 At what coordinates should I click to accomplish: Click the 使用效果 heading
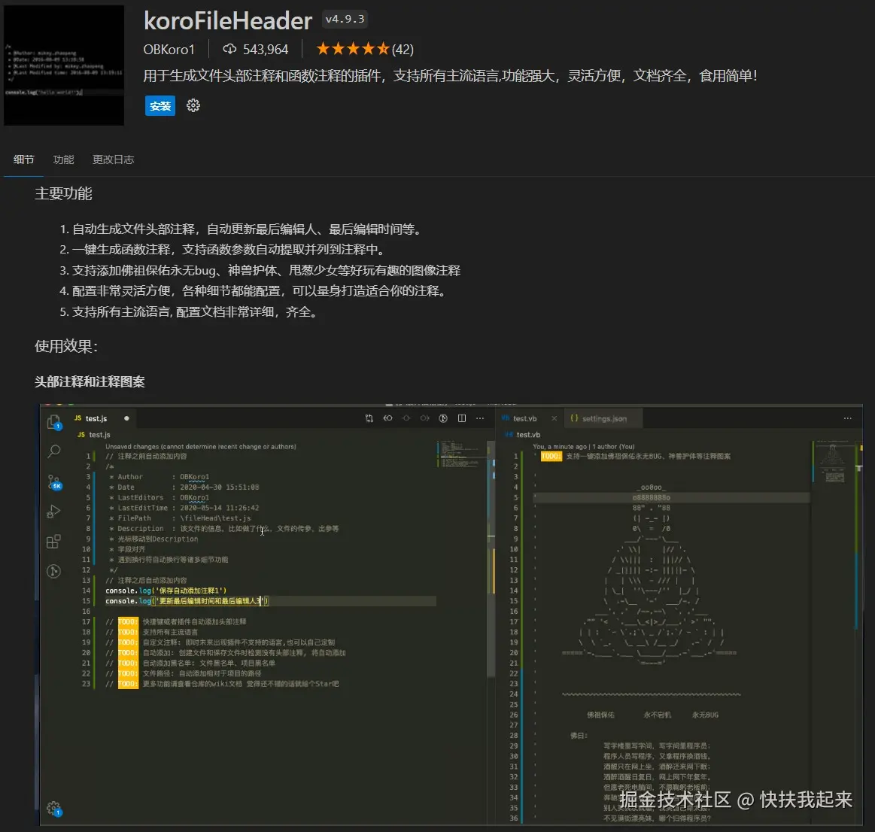click(x=66, y=346)
